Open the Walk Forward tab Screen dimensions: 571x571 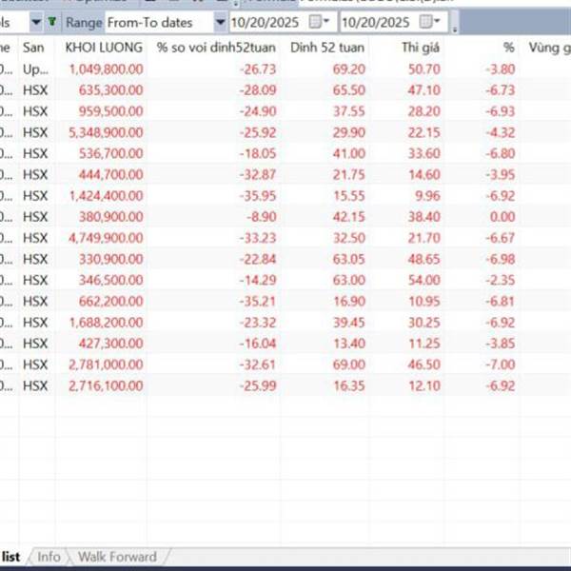point(117,557)
